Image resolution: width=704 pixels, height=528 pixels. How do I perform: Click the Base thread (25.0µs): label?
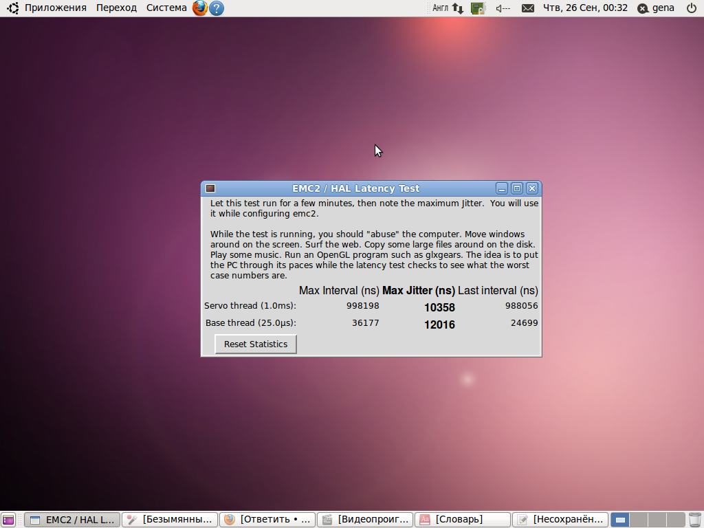point(250,323)
